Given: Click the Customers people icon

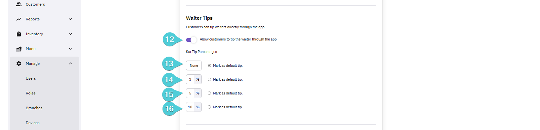Looking at the screenshot, I should (x=19, y=4).
